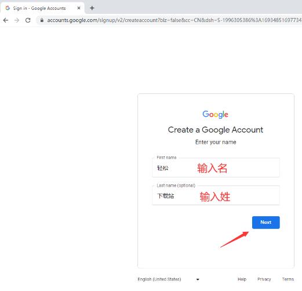Open the Privacy link
302x291 pixels.
pyautogui.click(x=264, y=279)
